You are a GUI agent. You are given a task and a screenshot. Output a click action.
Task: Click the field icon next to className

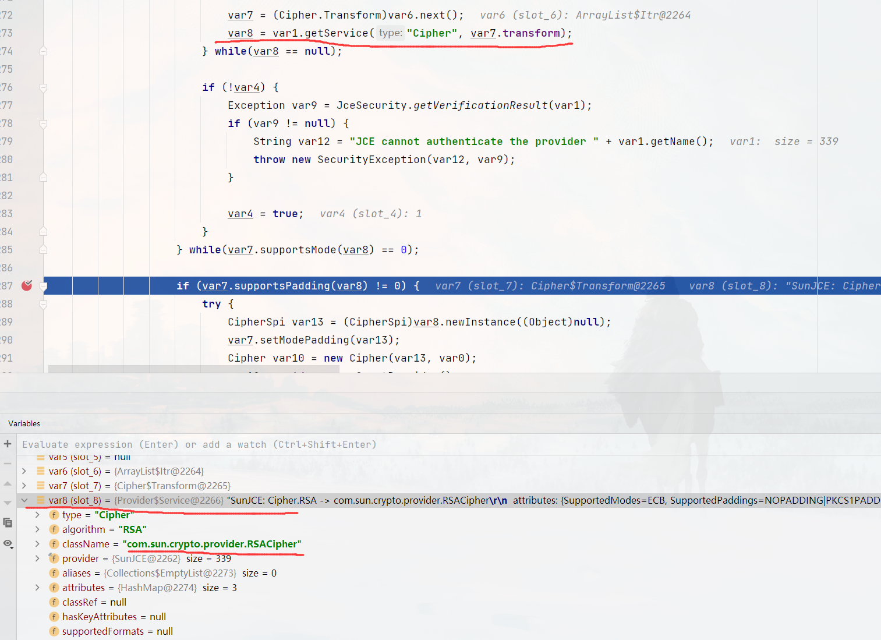click(54, 544)
